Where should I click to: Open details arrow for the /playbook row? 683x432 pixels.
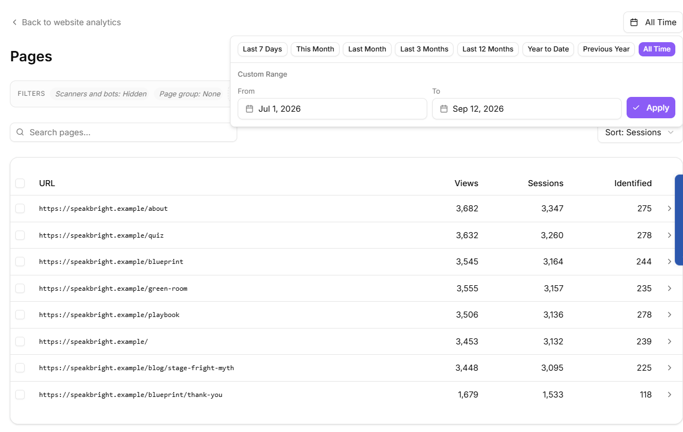click(669, 315)
